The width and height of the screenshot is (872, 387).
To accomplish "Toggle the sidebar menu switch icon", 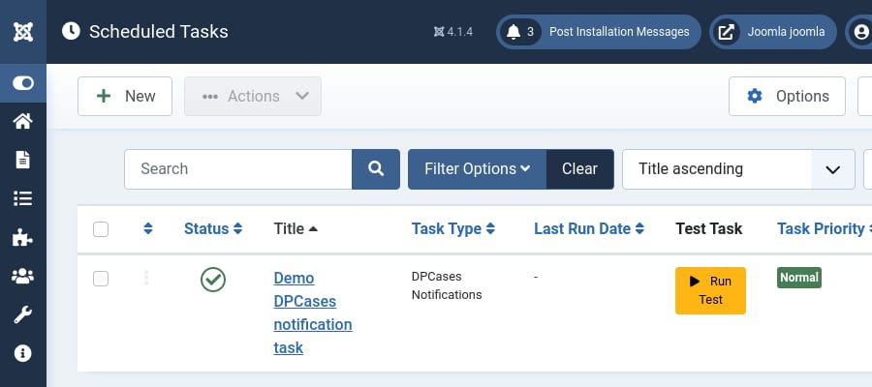I will (23, 83).
